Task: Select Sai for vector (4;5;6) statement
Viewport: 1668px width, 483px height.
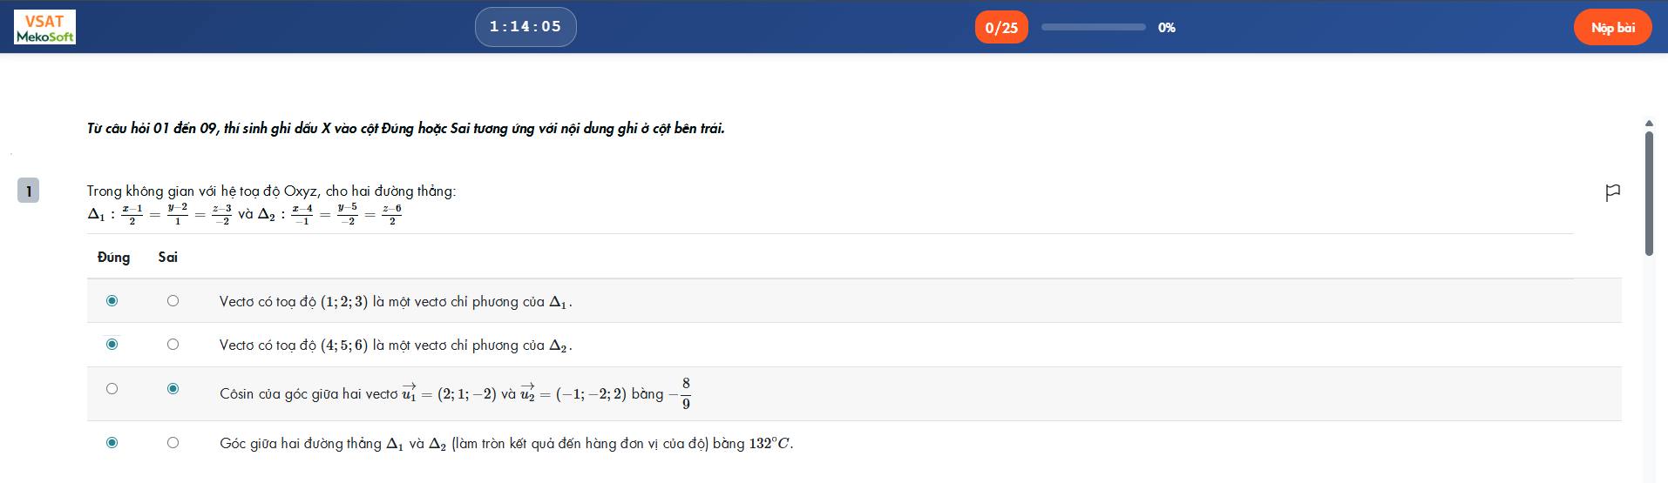Action: 173,345
